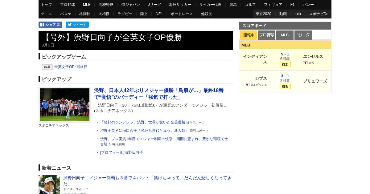Click the Twitter tweet button
The width and height of the screenshot is (370, 194).
77,25
